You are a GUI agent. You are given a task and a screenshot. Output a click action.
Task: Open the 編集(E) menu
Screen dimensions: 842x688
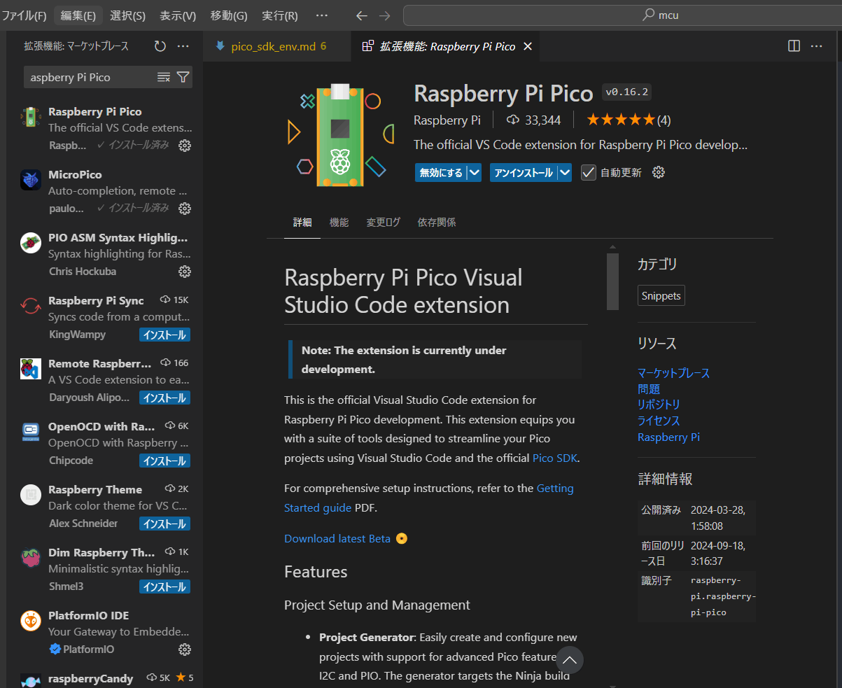coord(78,15)
